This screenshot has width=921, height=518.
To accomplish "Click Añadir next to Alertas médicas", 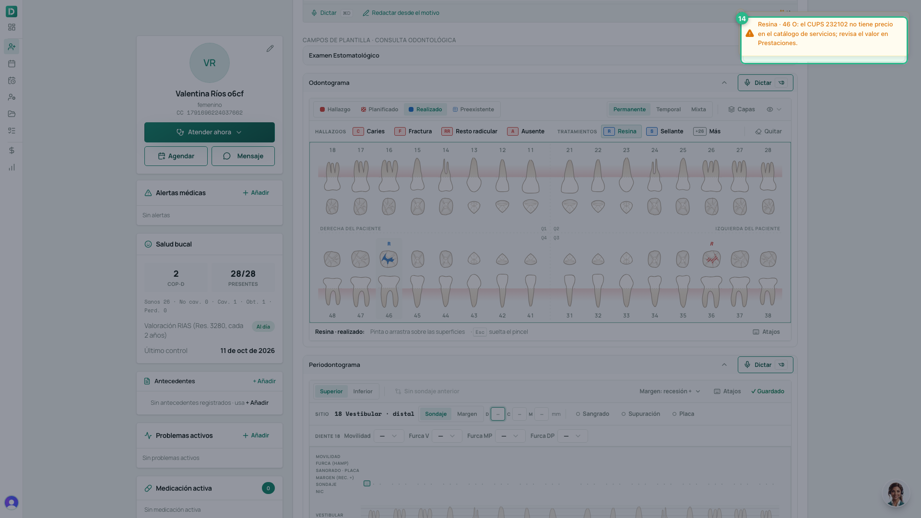I will pyautogui.click(x=256, y=193).
